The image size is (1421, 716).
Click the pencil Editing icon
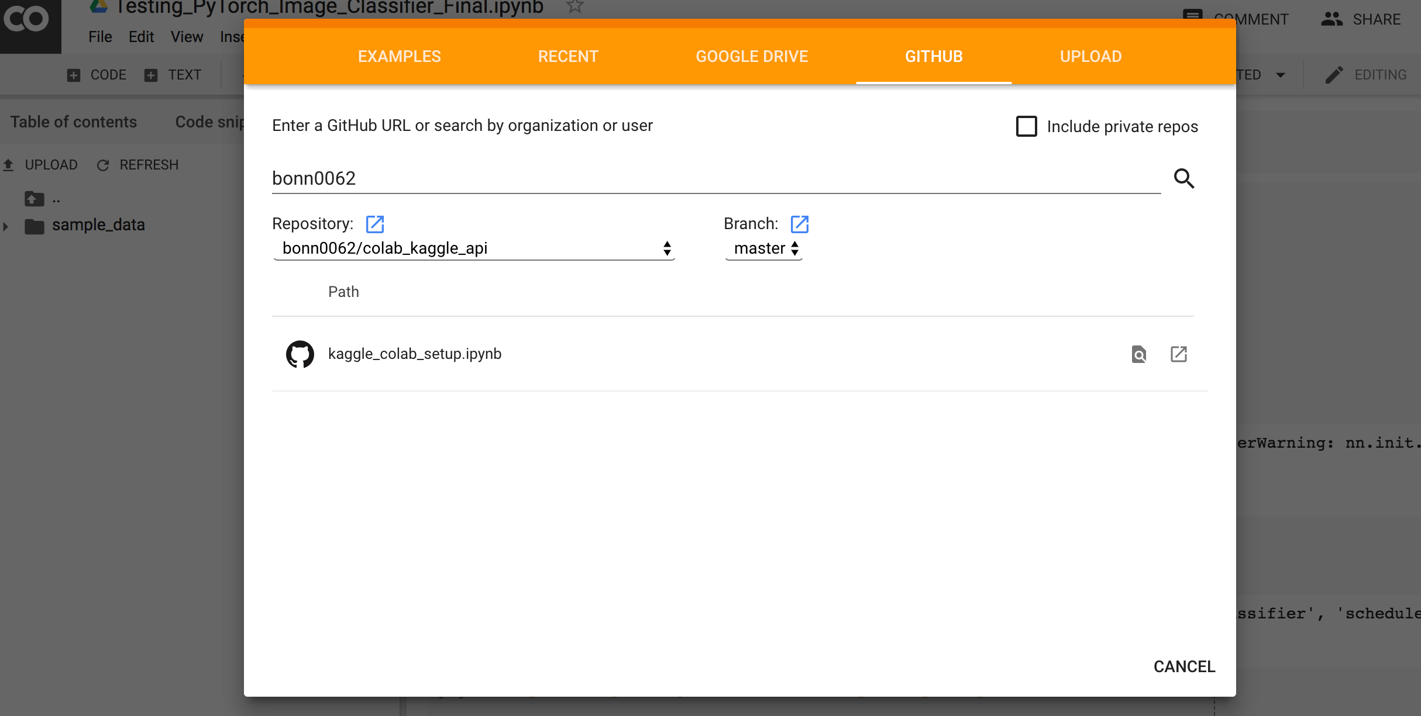tap(1334, 75)
